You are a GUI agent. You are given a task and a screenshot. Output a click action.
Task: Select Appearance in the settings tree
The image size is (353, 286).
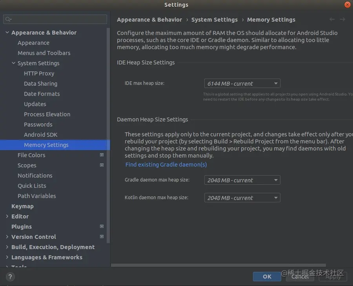(34, 43)
